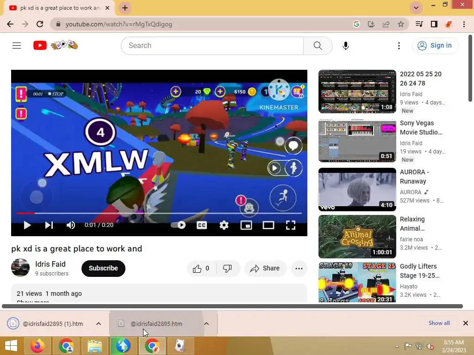Enter full screen mode

(291, 225)
